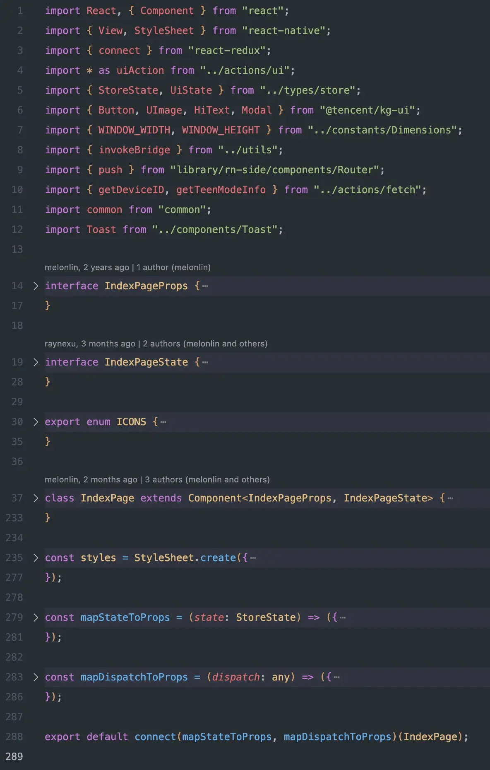The height and width of the screenshot is (770, 490).
Task: Open the melonlin 2 years ago blame annotation
Action: point(127,267)
